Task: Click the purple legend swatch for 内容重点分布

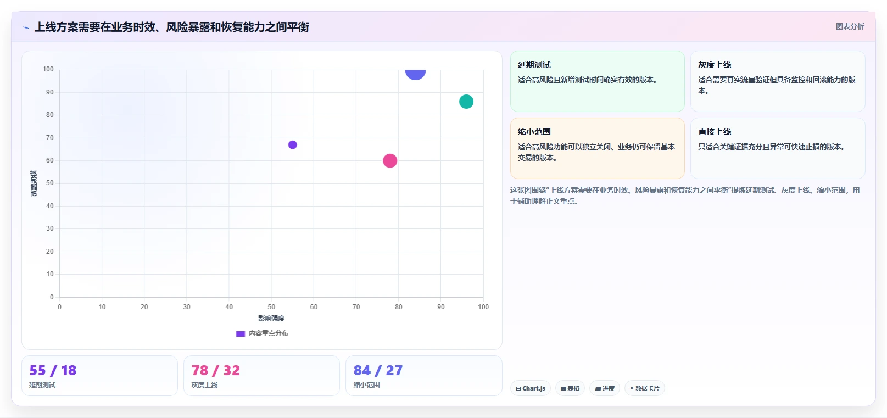Action: coord(240,333)
